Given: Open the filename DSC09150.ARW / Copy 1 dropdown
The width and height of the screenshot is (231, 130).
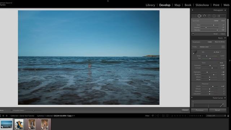Looking at the screenshot, I should (64, 116).
